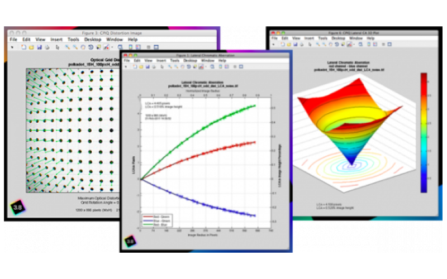Toggle Insert Colorbar in Lateral CA 3D Plot toolbar
This screenshot has width=447, height=279.
click(x=369, y=45)
